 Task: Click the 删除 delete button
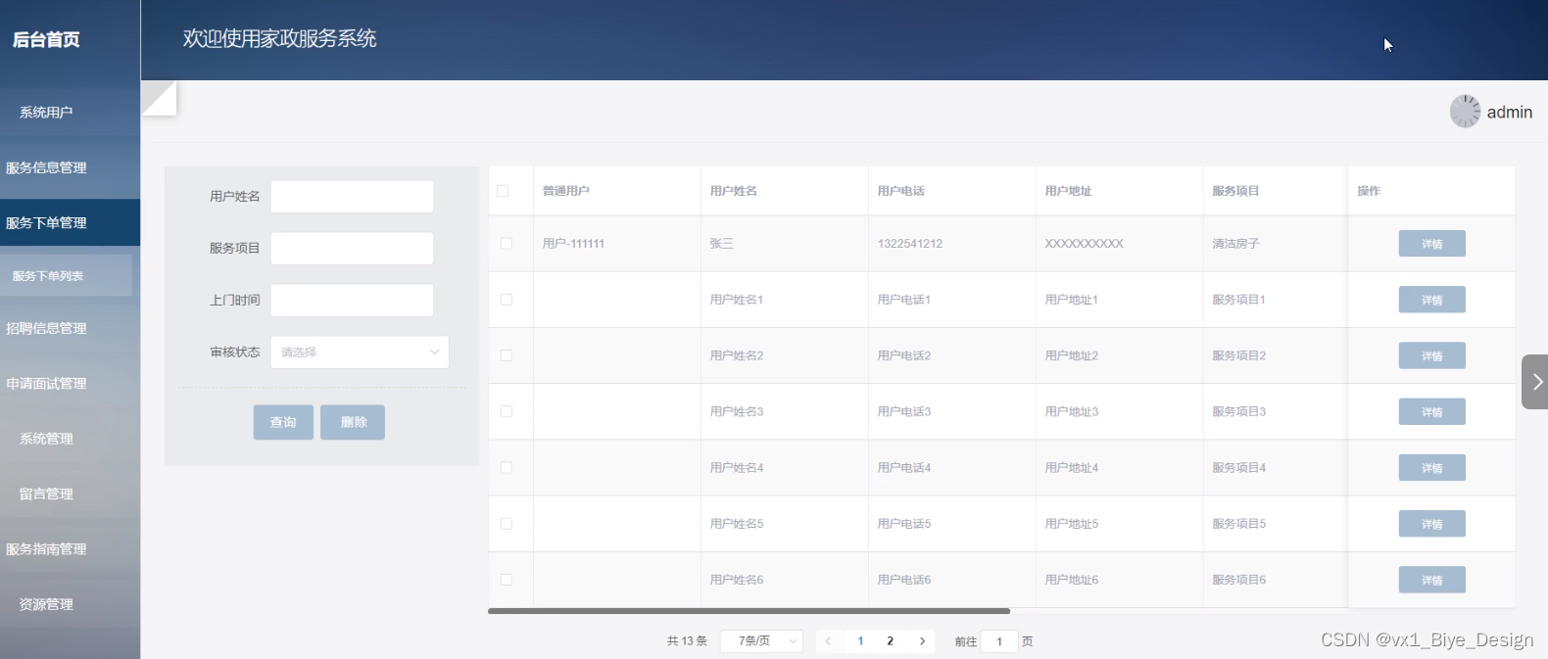pyautogui.click(x=353, y=422)
